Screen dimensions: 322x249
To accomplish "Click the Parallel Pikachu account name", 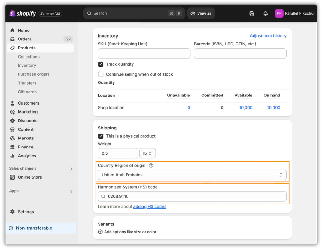I will click(x=299, y=13).
